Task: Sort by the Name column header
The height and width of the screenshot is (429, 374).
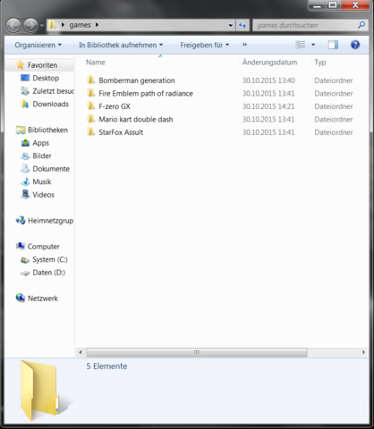Action: pyautogui.click(x=96, y=63)
